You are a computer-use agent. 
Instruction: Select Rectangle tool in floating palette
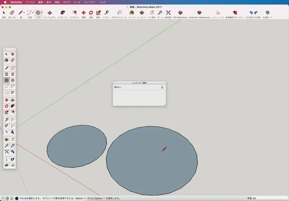point(6,74)
